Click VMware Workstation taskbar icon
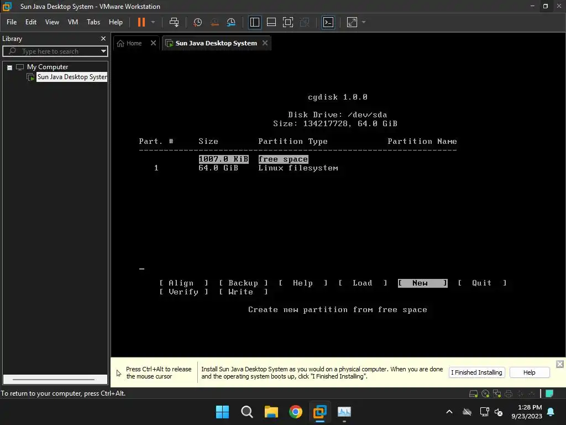 (320, 412)
